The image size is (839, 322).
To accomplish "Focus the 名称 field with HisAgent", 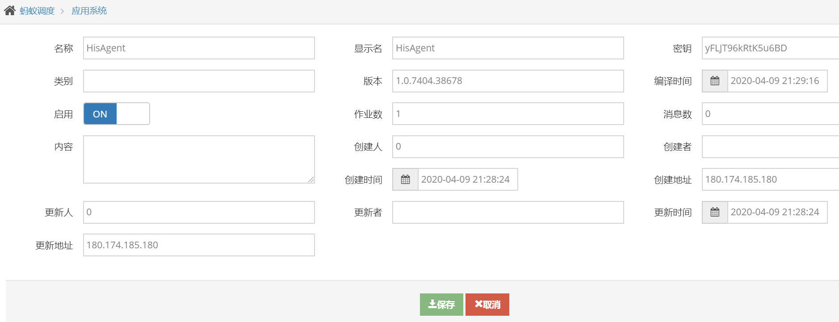I will point(199,48).
